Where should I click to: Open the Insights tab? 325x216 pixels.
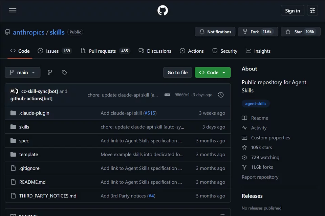[x=258, y=51]
